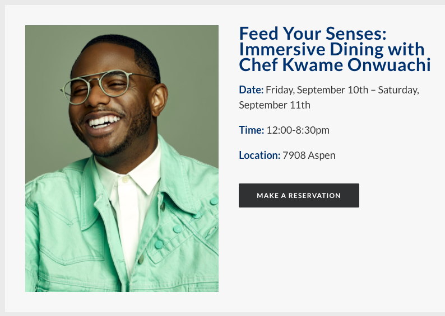
Task: Click the bold Time label
Action: (x=251, y=130)
